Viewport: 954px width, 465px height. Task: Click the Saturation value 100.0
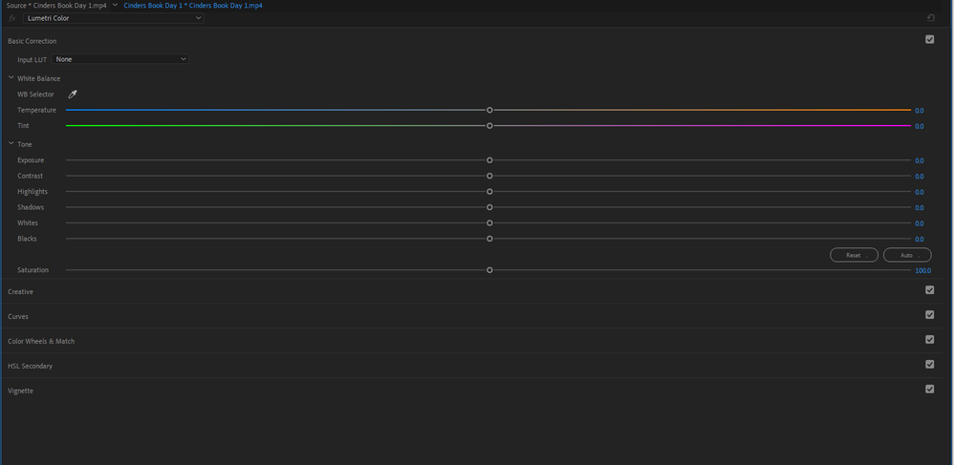pos(922,270)
